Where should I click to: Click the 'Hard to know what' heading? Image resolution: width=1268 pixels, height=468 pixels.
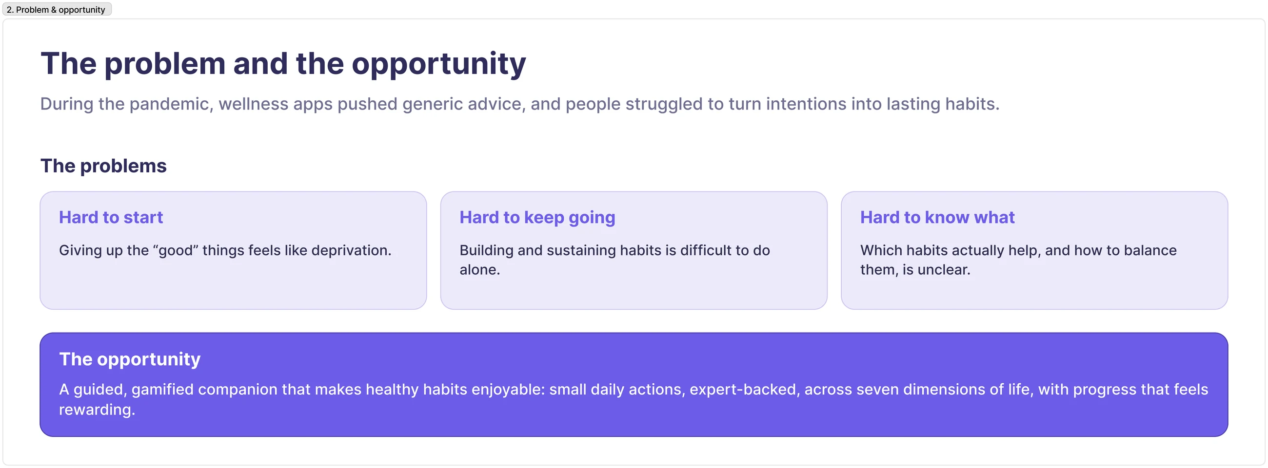(937, 217)
